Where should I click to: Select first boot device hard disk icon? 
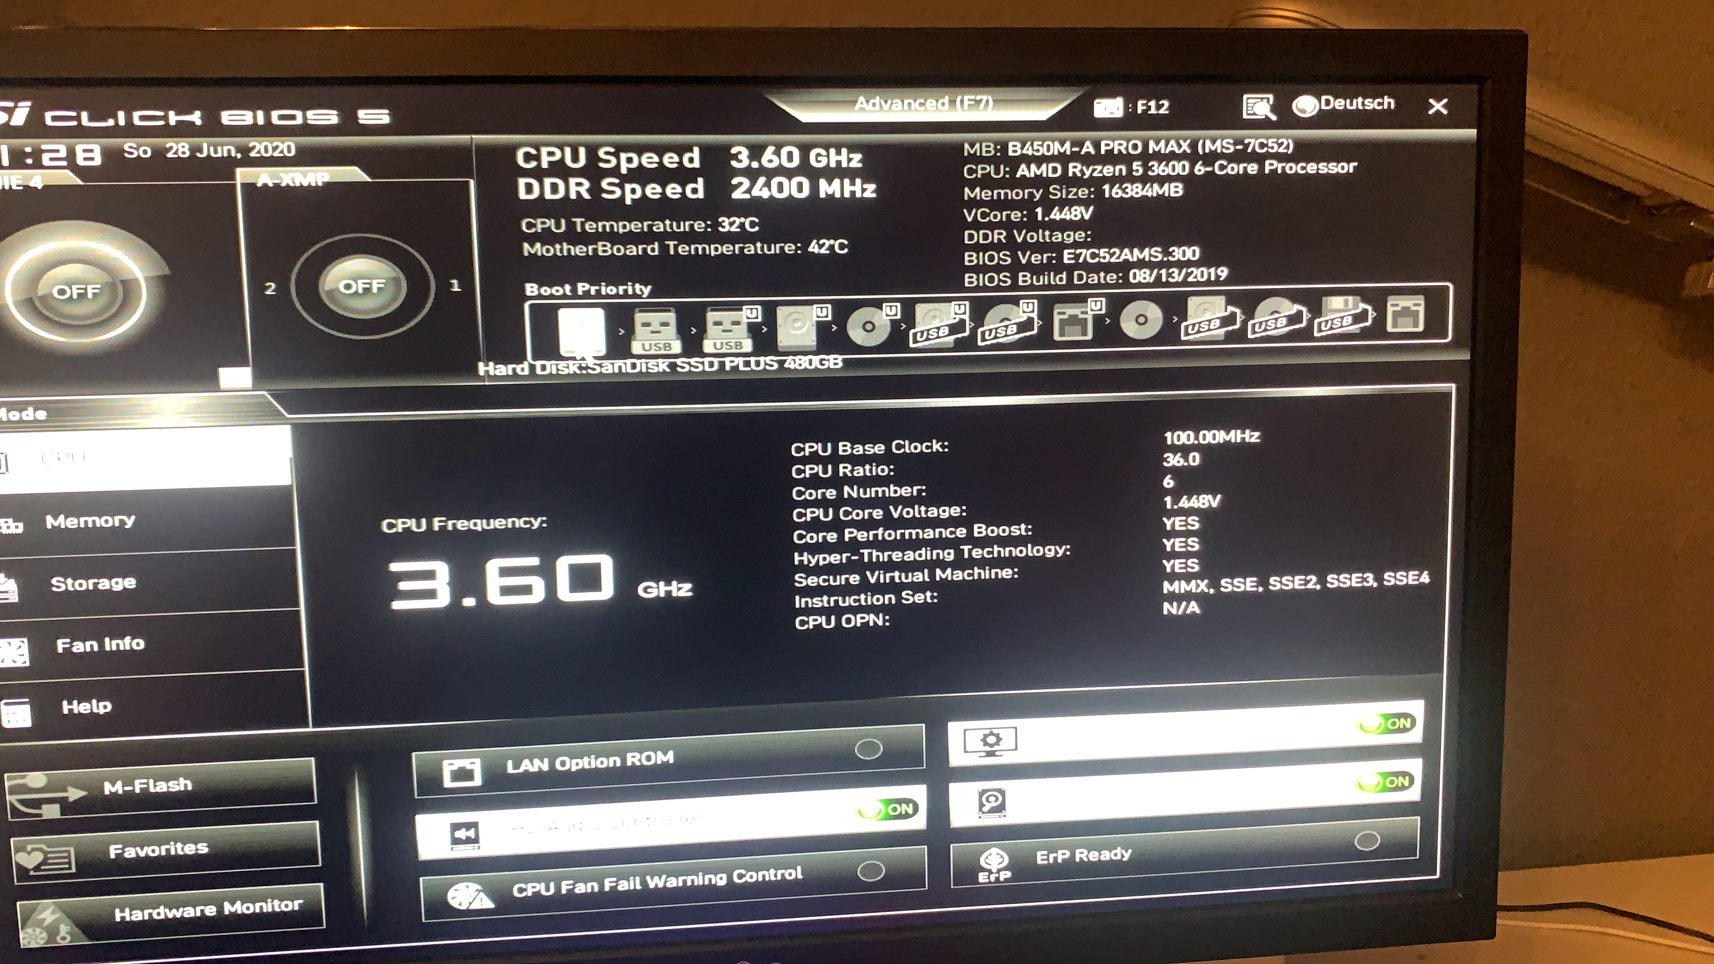click(x=582, y=331)
